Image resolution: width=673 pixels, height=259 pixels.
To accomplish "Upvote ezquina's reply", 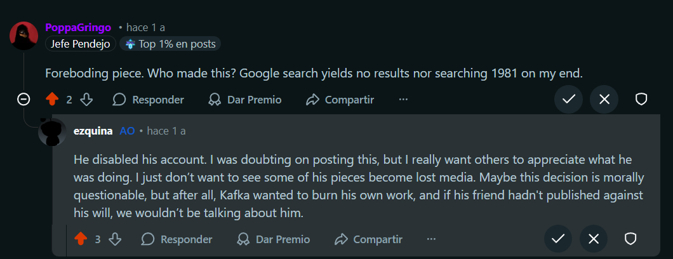I will point(81,239).
